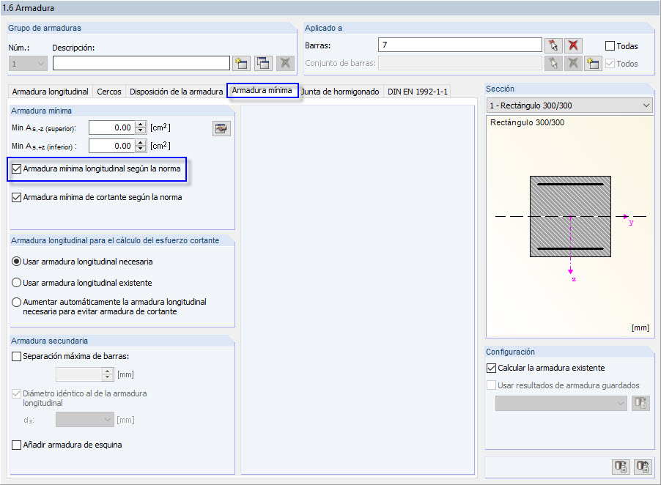Click the new set of bars icon

pos(593,64)
